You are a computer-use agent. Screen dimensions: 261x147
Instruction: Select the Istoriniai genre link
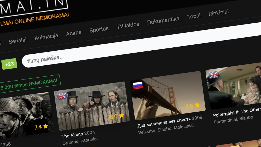tap(89, 140)
